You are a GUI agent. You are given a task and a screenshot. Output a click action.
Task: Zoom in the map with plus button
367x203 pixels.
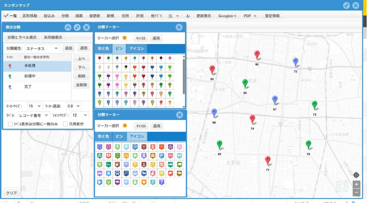pyautogui.click(x=356, y=184)
